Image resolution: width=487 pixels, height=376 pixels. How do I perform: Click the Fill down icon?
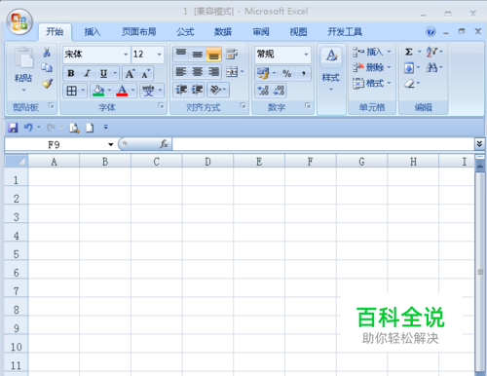click(x=409, y=68)
